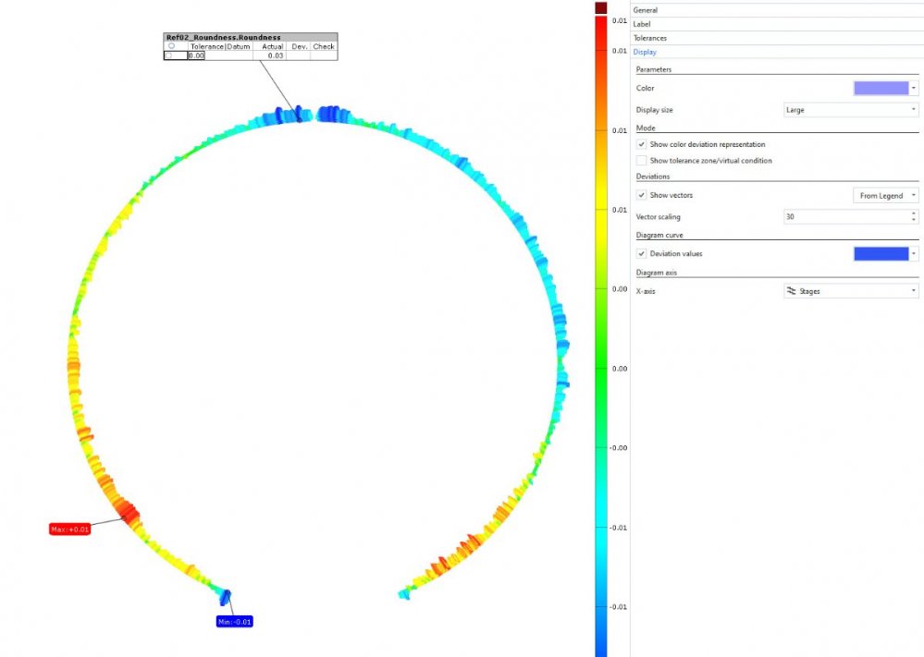Disable Show color deviation representation checkbox
Image resolution: width=924 pixels, height=657 pixels.
pos(642,144)
